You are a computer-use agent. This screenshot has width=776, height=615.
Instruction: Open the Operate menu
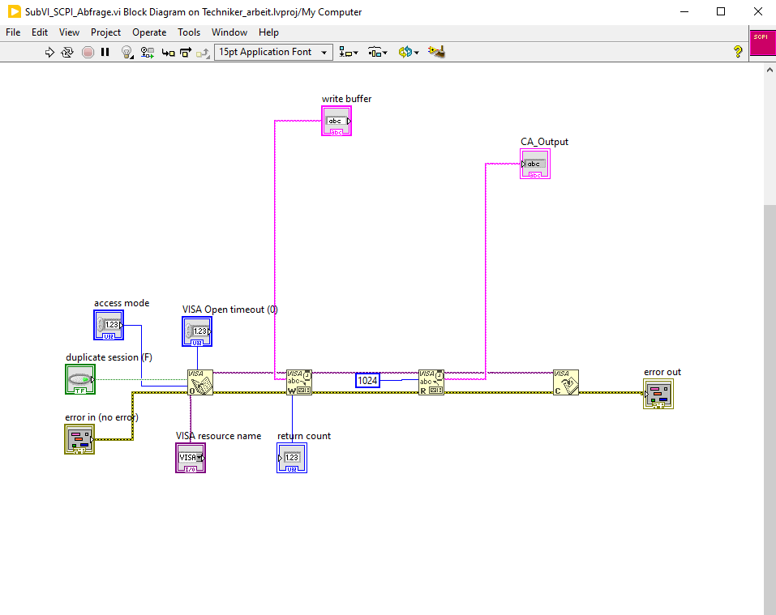click(x=149, y=32)
